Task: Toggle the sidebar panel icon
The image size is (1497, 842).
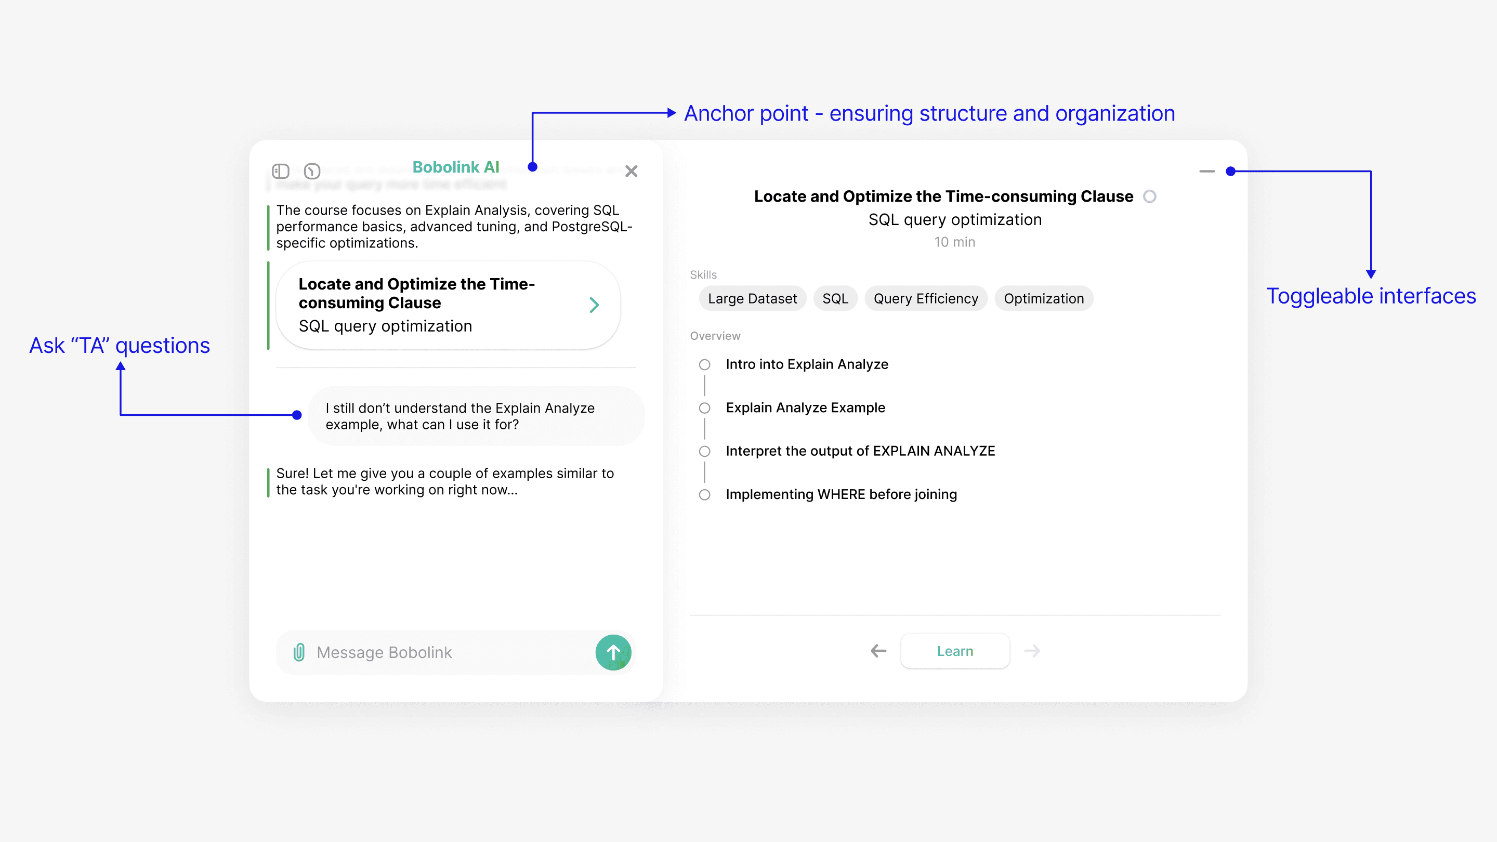Action: pyautogui.click(x=281, y=171)
